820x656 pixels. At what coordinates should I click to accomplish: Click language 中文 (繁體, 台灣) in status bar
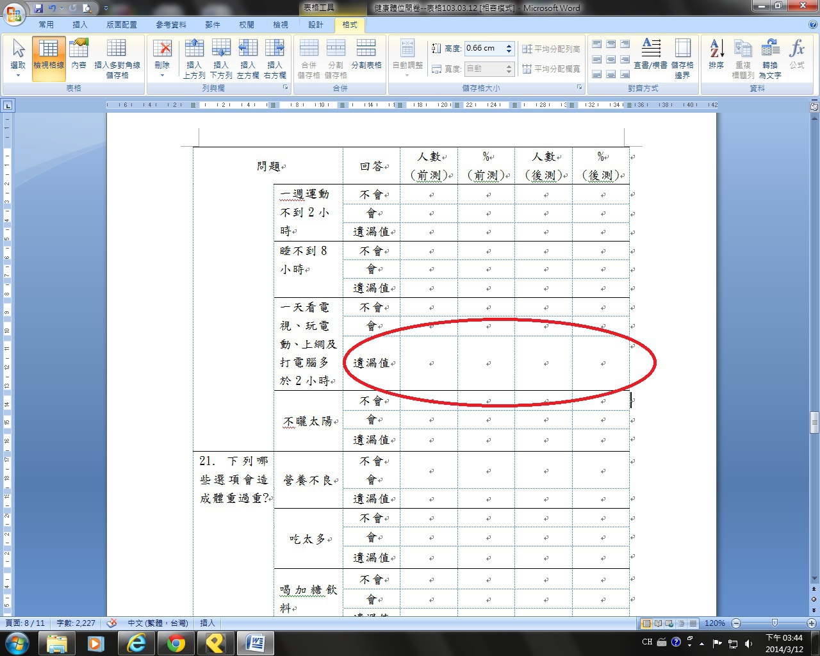tap(158, 623)
